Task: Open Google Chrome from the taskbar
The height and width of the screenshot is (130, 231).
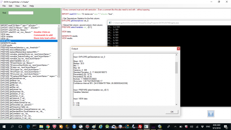Action: [x=48, y=126]
